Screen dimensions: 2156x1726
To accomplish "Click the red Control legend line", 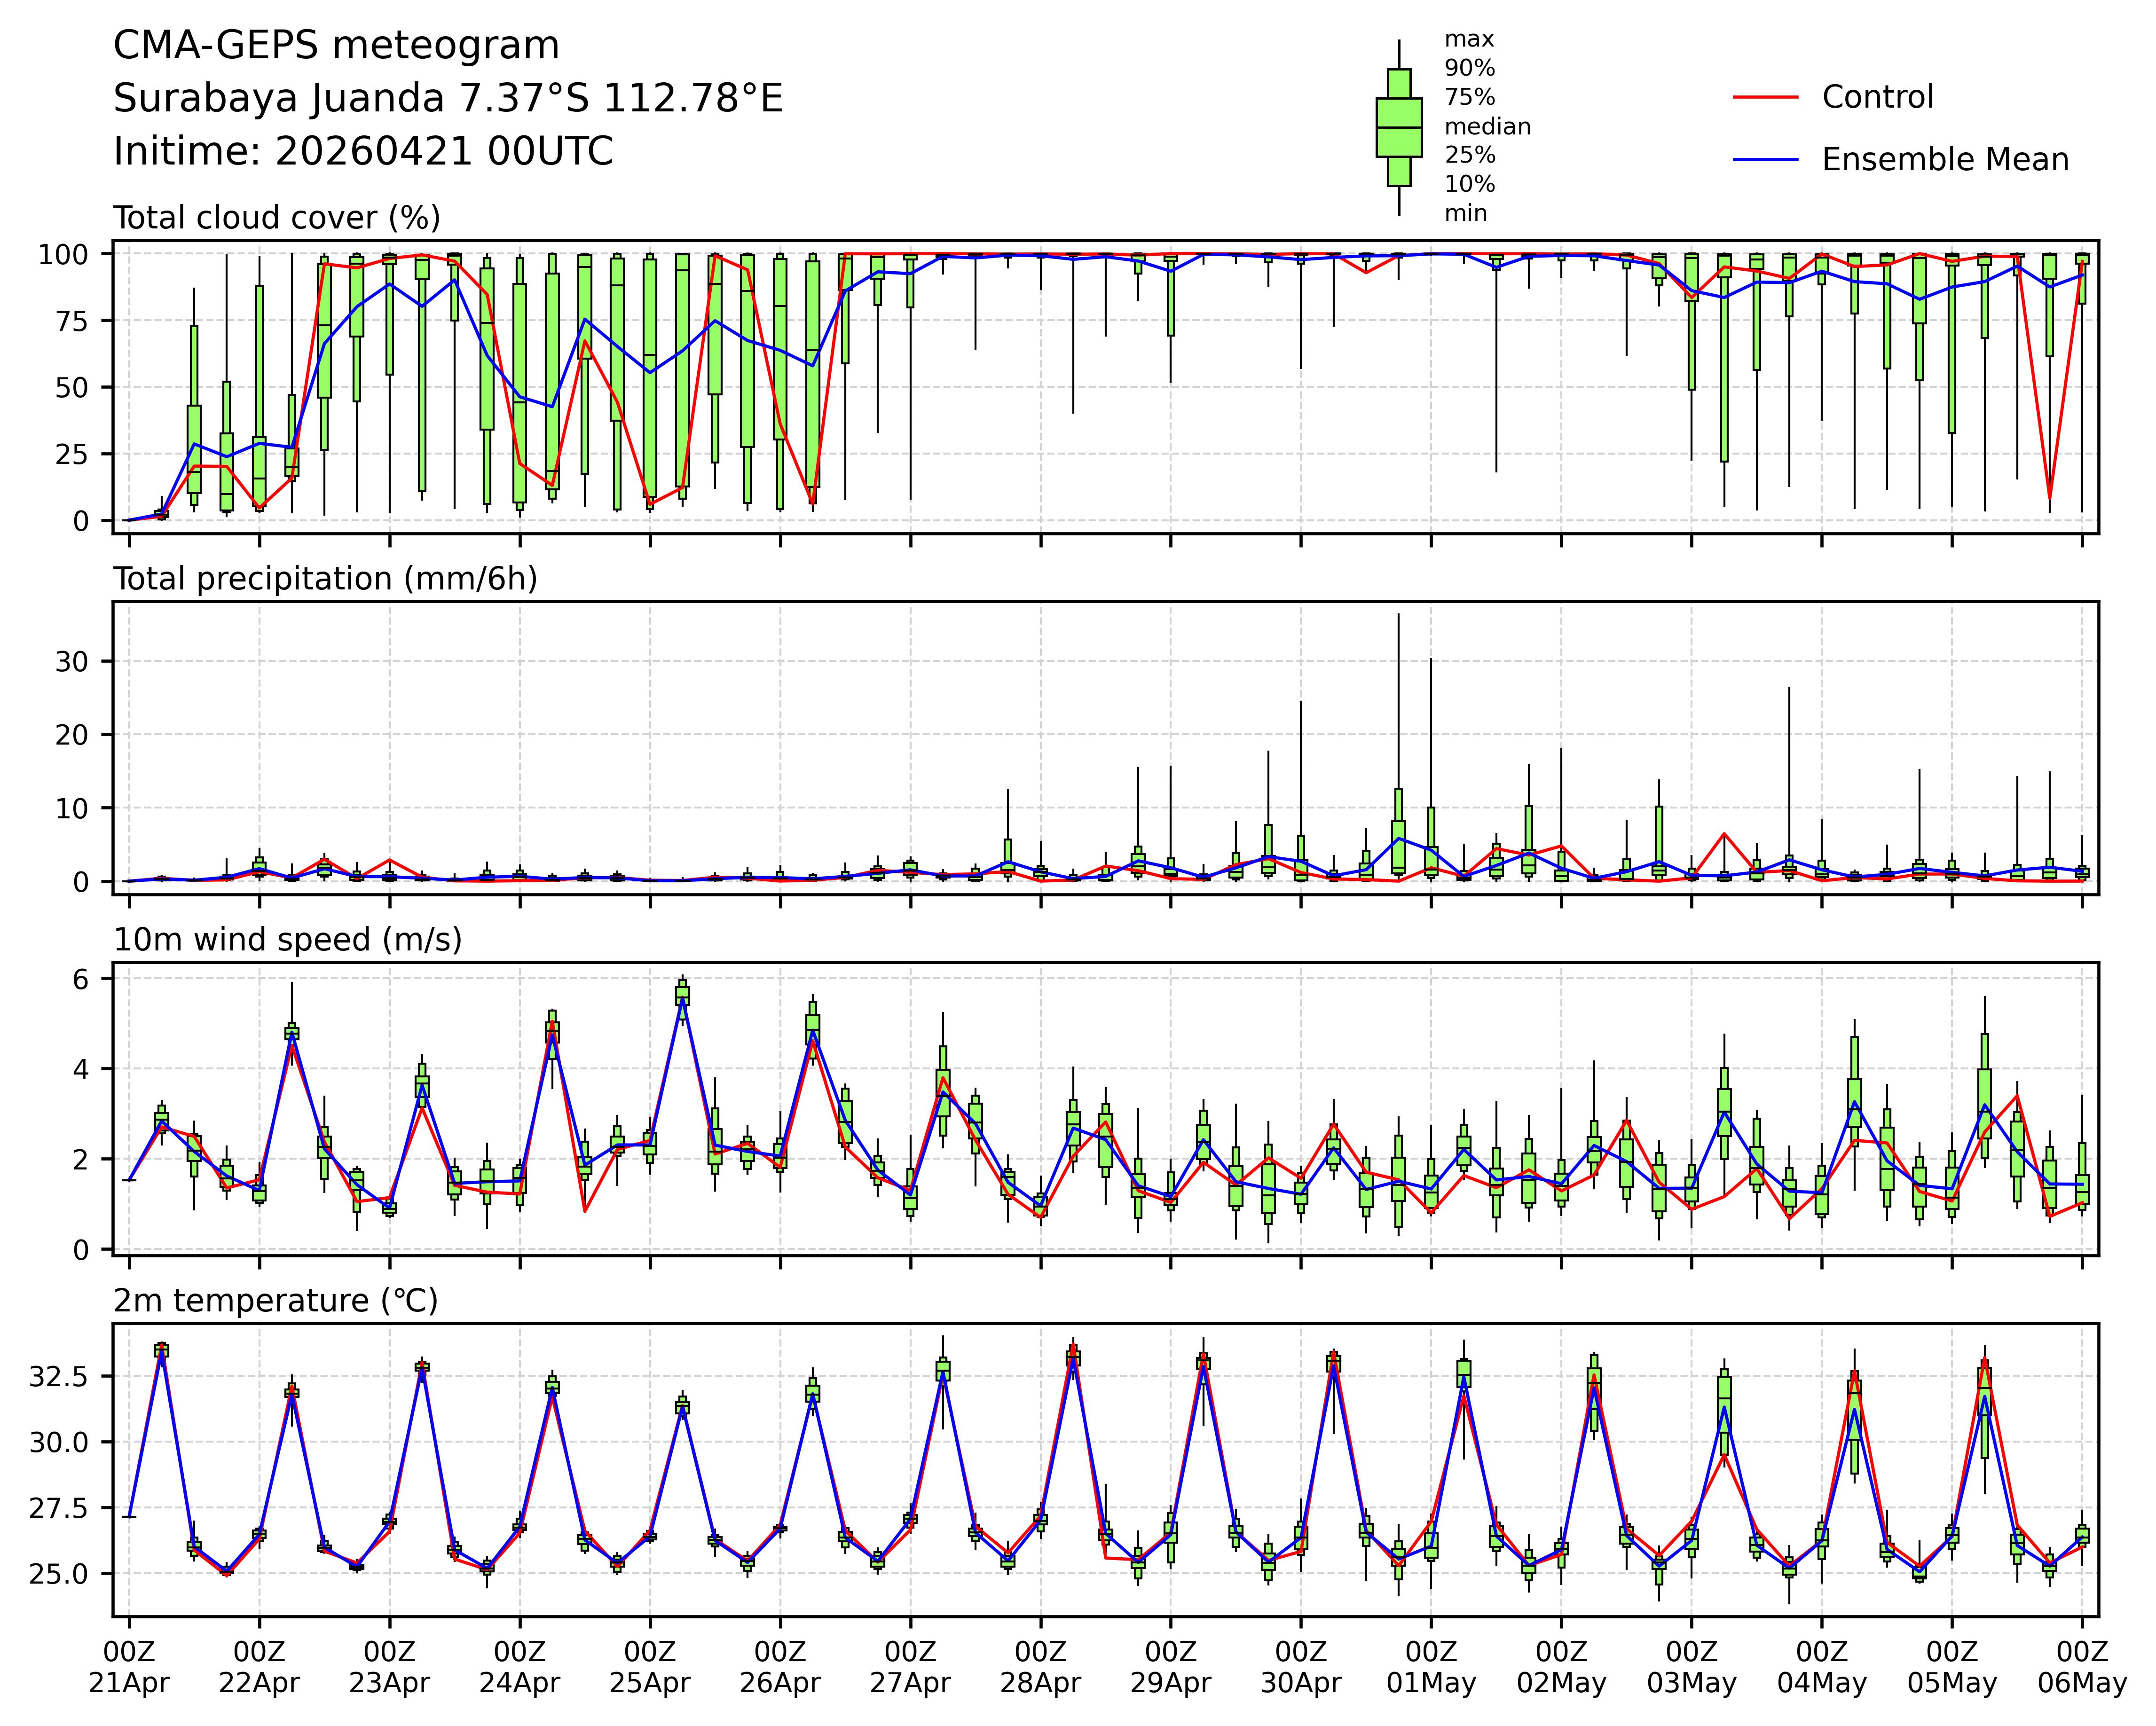I will tap(1765, 97).
